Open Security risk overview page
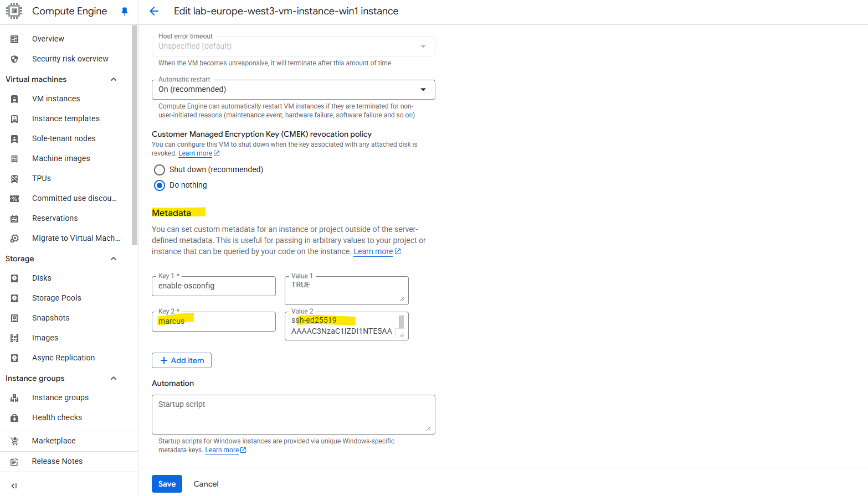The height and width of the screenshot is (496, 868). 70,59
